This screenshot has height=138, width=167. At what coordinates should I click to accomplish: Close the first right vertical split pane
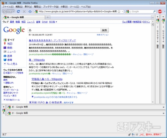158,17
